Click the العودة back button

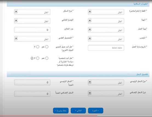point(95,111)
